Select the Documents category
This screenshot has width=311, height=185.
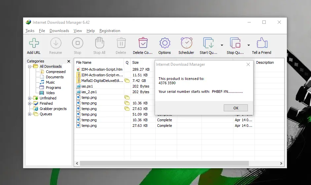(55, 77)
